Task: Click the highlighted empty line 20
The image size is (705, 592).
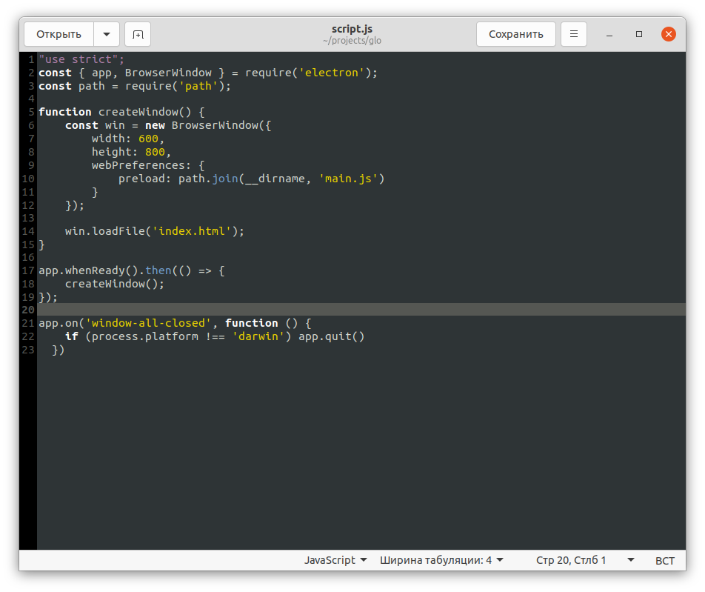Action: coord(361,310)
